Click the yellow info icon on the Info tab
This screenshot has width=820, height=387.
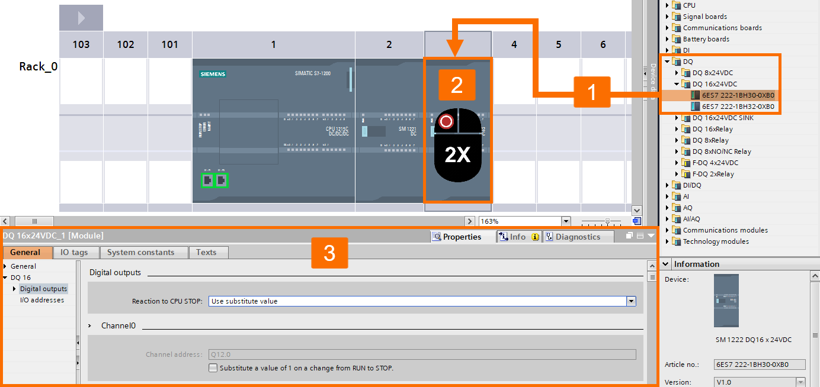[x=536, y=236]
